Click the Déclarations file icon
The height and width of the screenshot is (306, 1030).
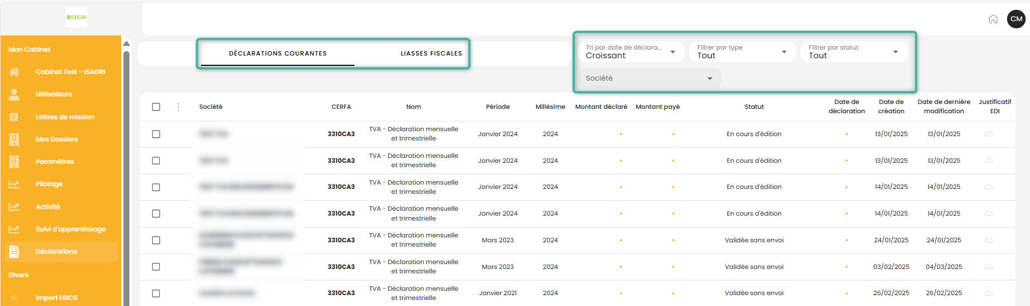[x=14, y=252]
